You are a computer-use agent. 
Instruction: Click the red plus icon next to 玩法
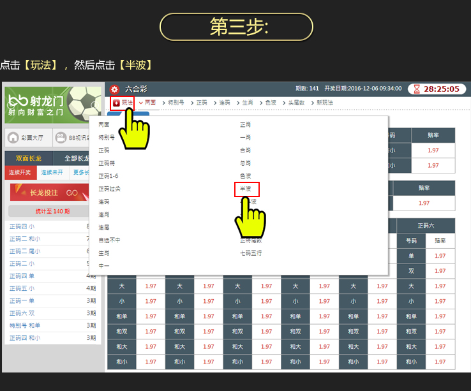point(116,103)
